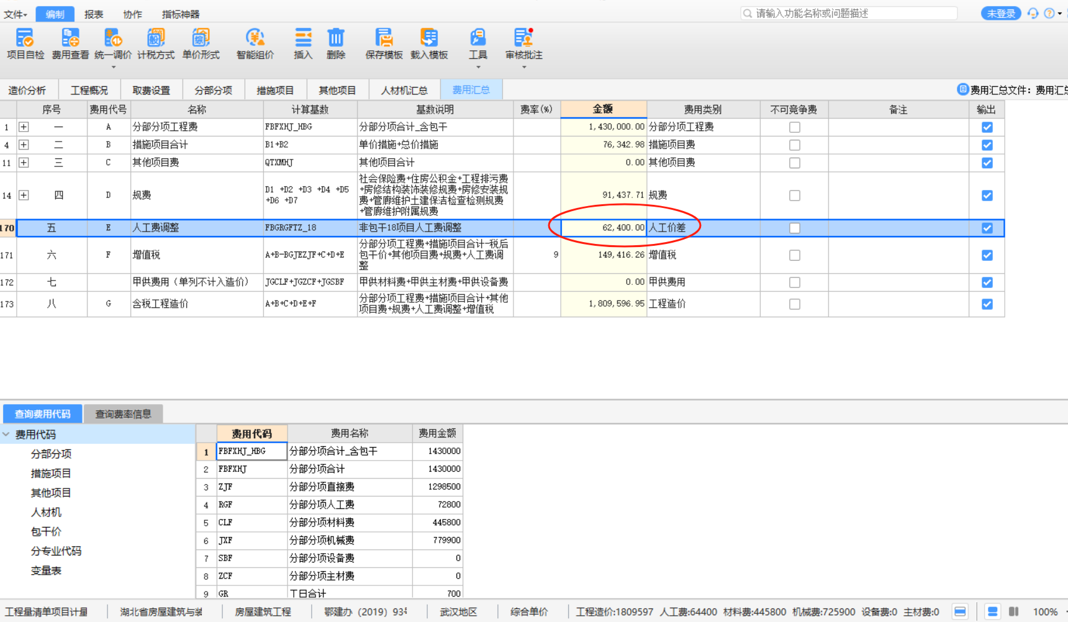The image size is (1068, 622).
Task: Expand the 措施项目合计 row
Action: (24, 145)
